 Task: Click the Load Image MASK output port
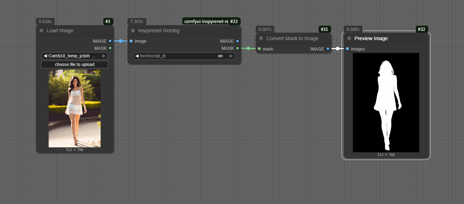click(110, 48)
